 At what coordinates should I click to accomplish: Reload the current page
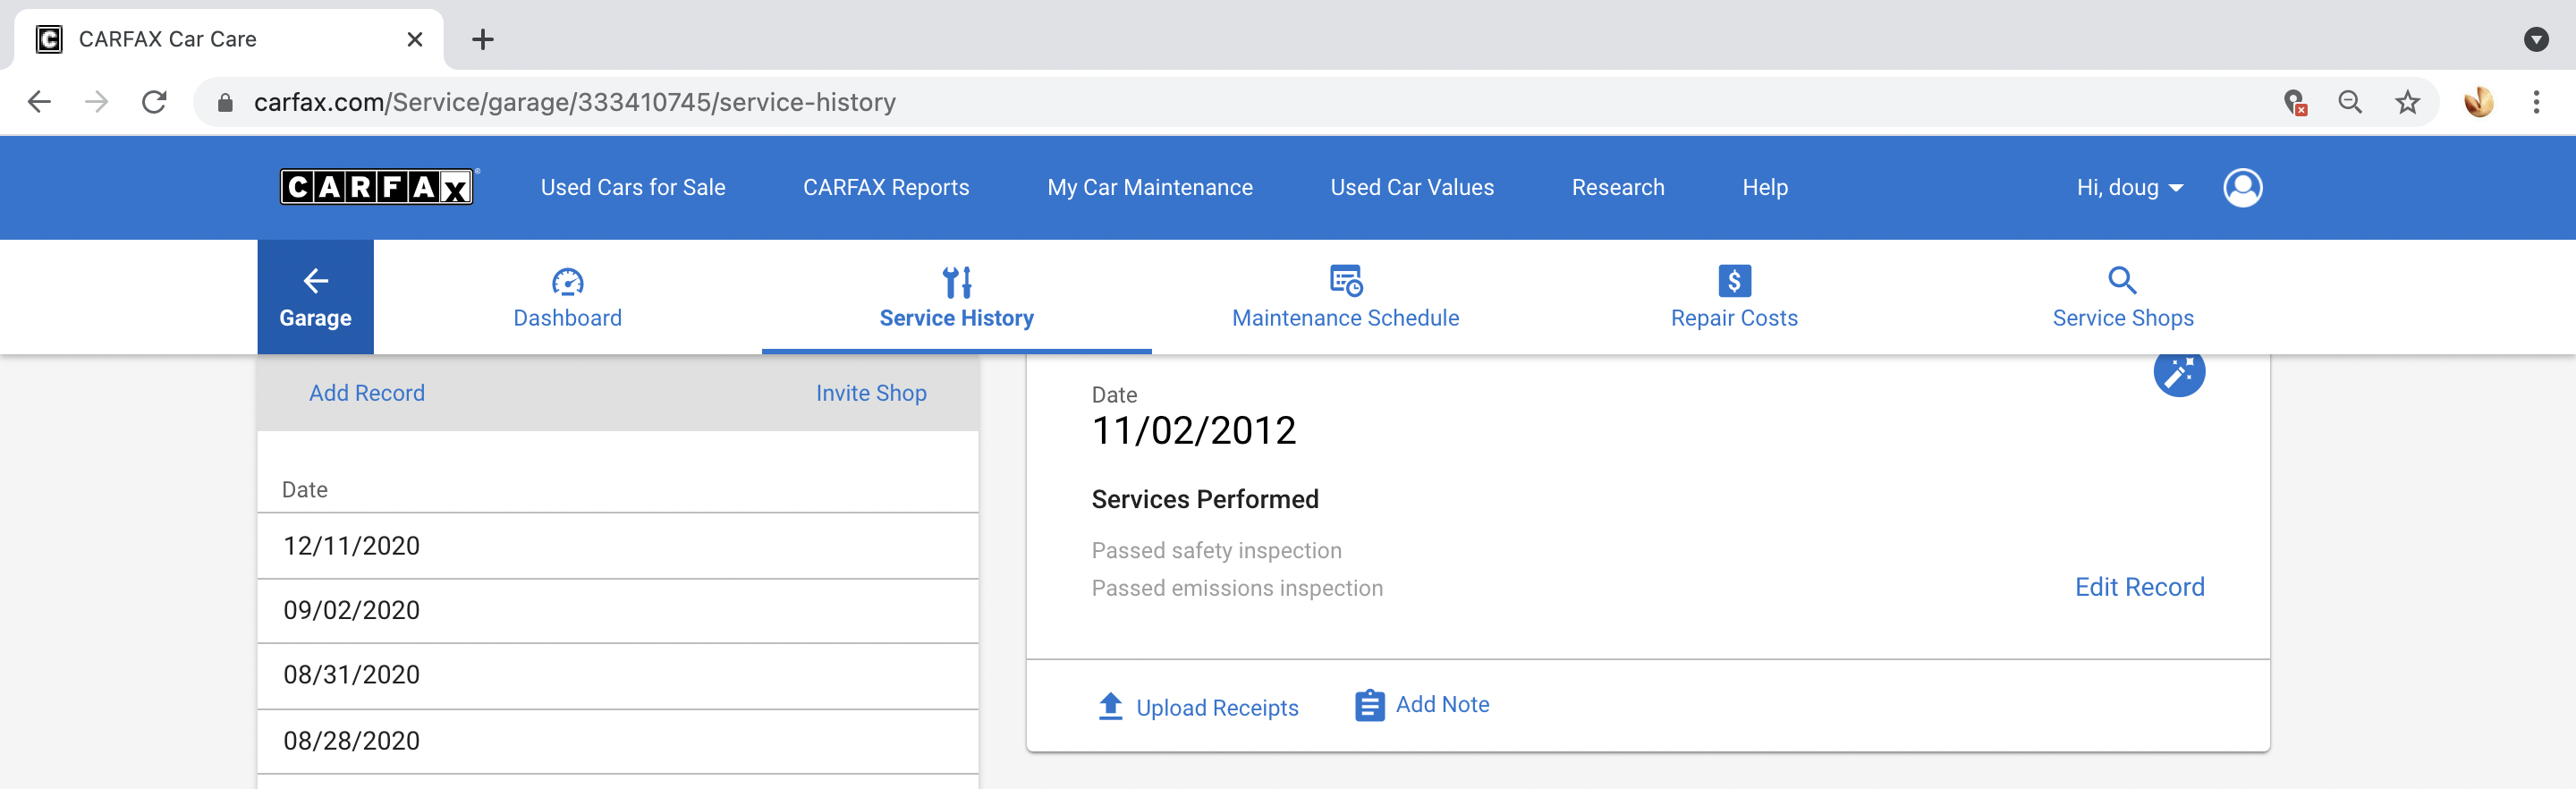(154, 102)
